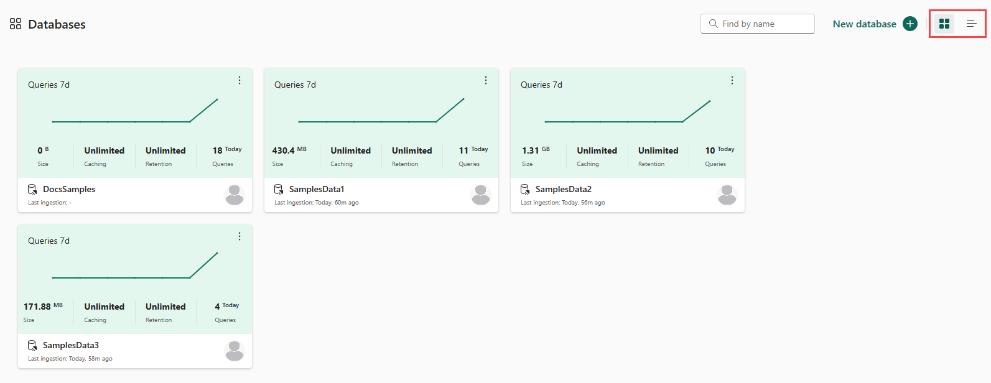The width and height of the screenshot is (991, 383).
Task: Focus the Find by name search box
Action: (757, 24)
